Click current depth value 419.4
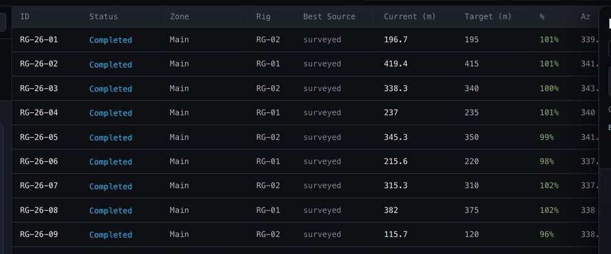This screenshot has width=611, height=254. tap(396, 64)
